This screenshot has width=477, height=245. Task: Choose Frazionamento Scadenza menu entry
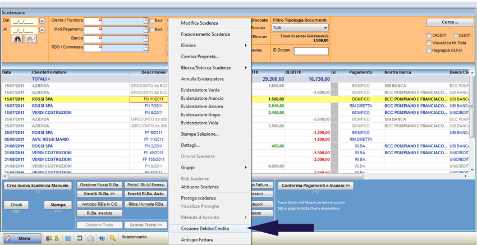(205, 34)
